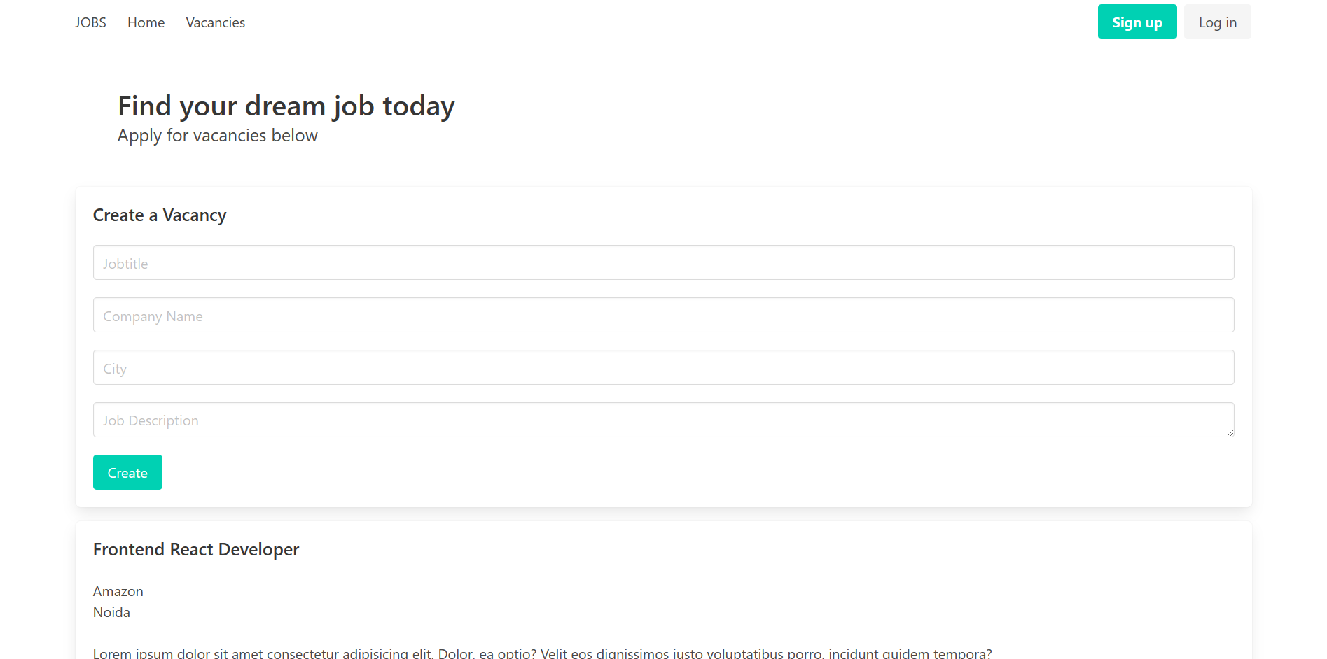This screenshot has height=659, width=1327.
Task: Click the JOBS brand logo
Action: click(x=90, y=22)
